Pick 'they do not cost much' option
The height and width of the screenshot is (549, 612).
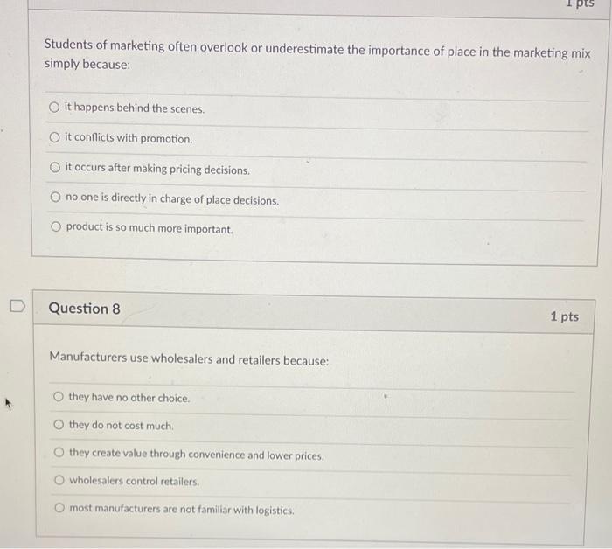pos(59,426)
